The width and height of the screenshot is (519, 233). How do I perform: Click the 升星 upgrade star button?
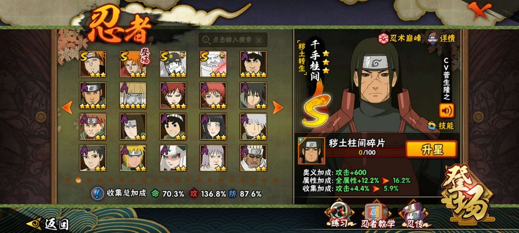(x=432, y=150)
